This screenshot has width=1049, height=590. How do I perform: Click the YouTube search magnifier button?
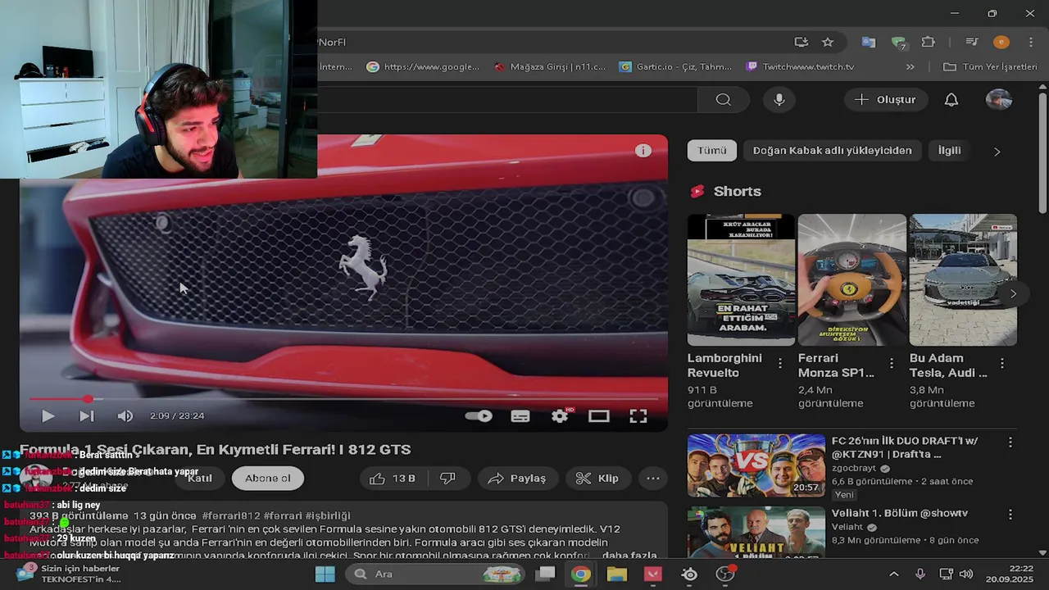pos(723,100)
